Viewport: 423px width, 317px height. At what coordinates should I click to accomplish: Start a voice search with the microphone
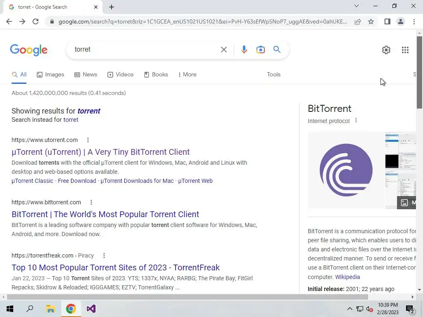244,50
